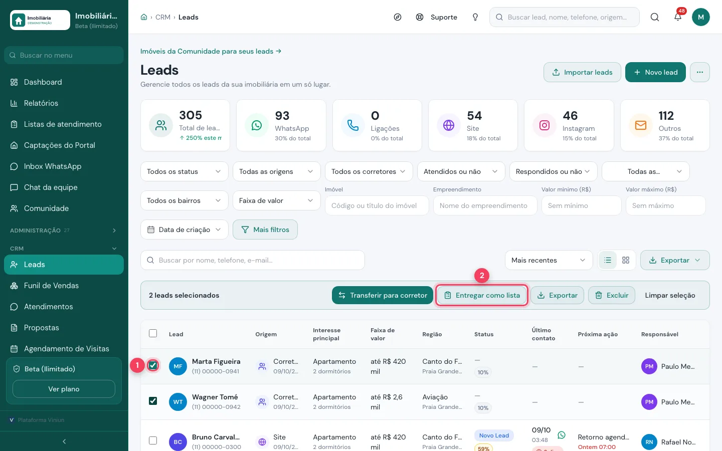
Task: Open Todos os status dropdown
Action: pos(185,171)
